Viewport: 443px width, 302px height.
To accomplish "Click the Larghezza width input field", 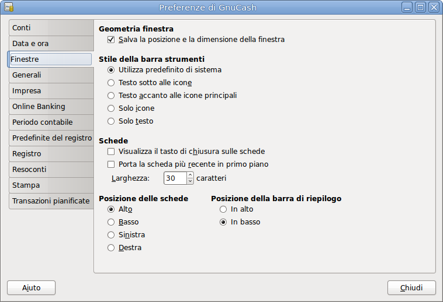I will click(x=174, y=178).
